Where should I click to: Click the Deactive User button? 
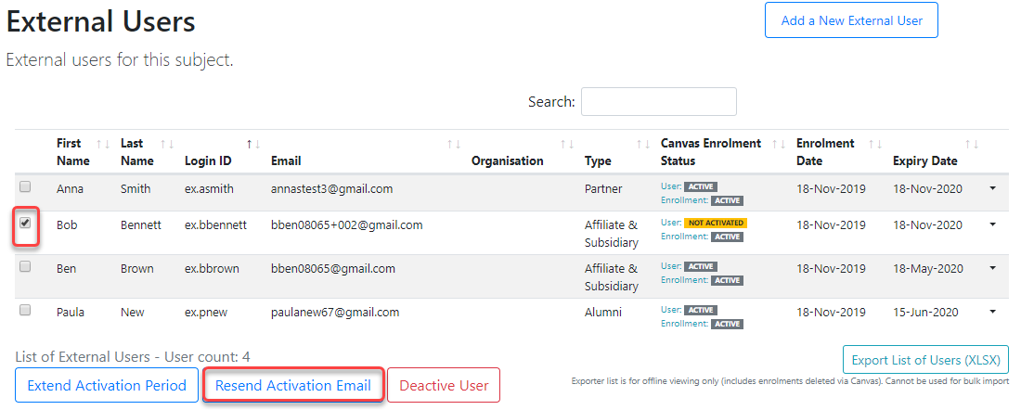click(x=444, y=385)
